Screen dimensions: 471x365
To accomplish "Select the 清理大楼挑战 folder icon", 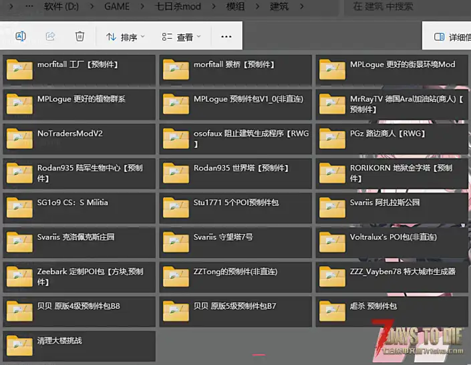I will (x=19, y=346).
